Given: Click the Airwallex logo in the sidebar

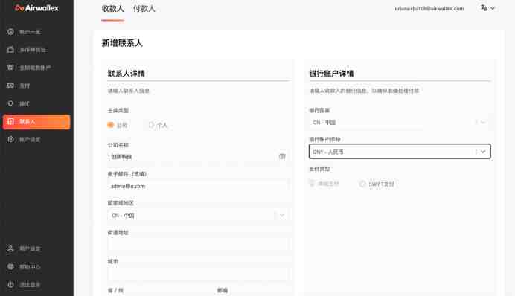Looking at the screenshot, I should pyautogui.click(x=36, y=8).
